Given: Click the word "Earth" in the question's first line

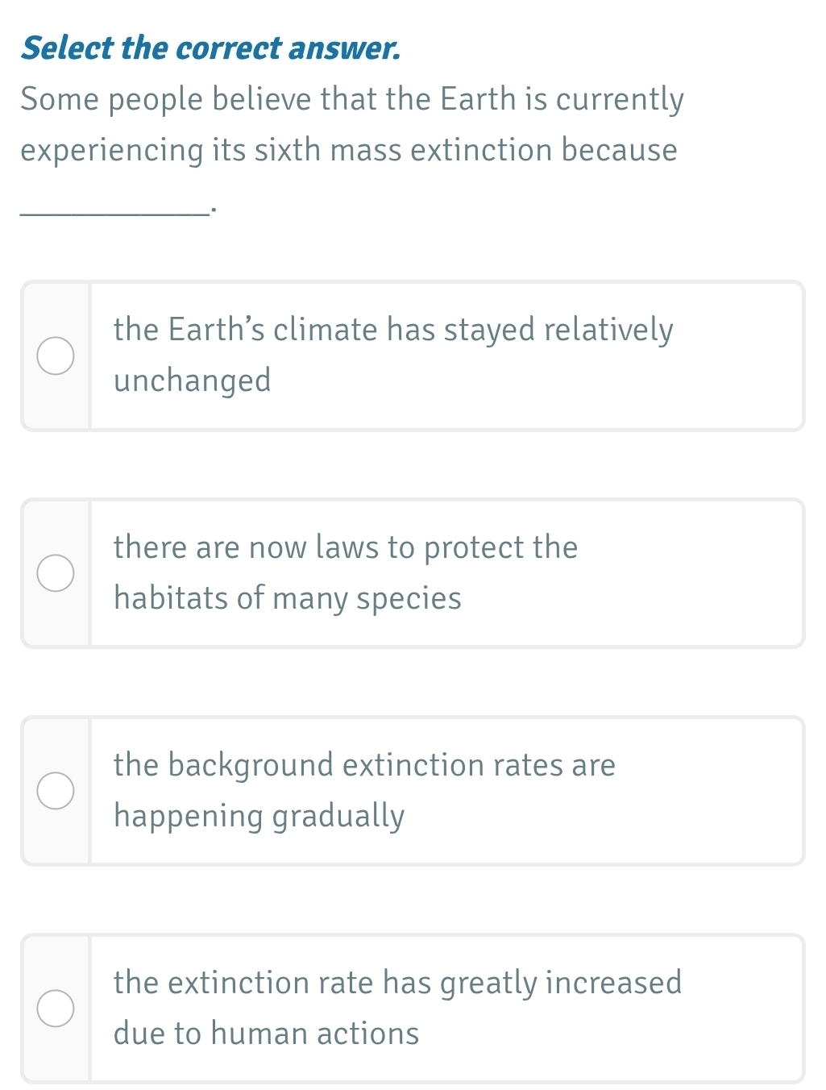Looking at the screenshot, I should 478,100.
